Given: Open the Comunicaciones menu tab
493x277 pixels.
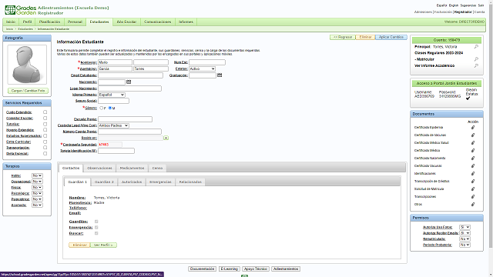Looking at the screenshot, I should pyautogui.click(x=157, y=22).
